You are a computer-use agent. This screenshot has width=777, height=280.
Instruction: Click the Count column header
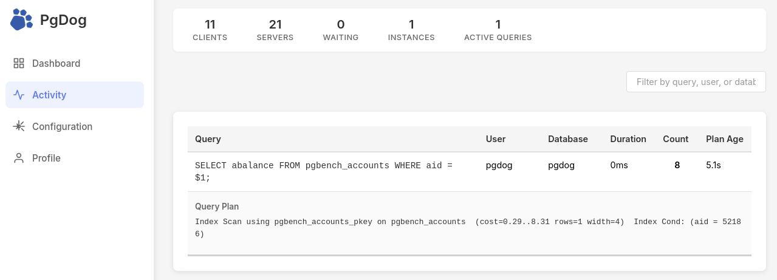[675, 139]
